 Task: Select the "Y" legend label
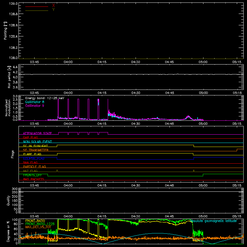pos(53,10)
